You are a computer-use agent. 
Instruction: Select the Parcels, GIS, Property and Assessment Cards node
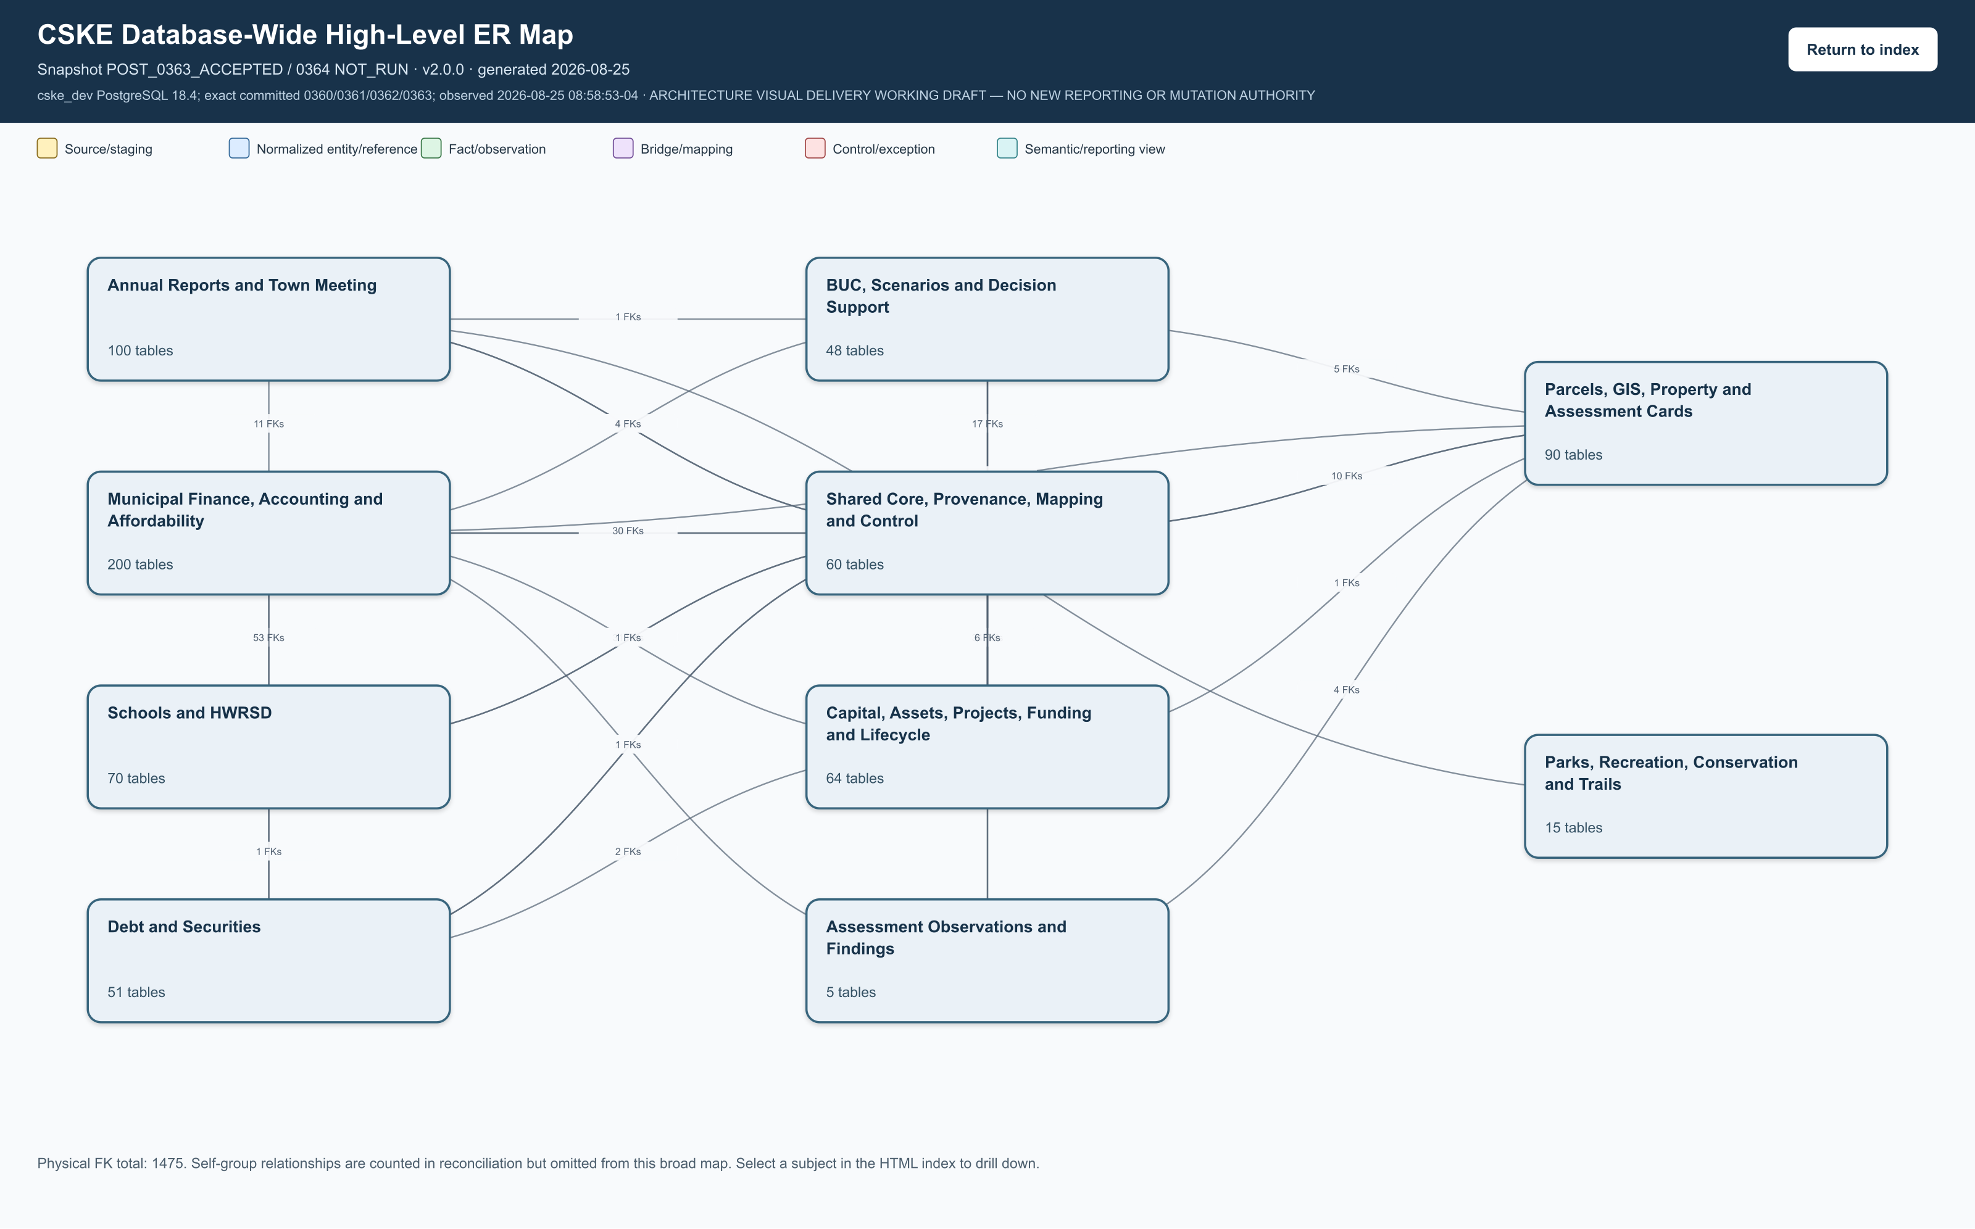[x=1706, y=423]
